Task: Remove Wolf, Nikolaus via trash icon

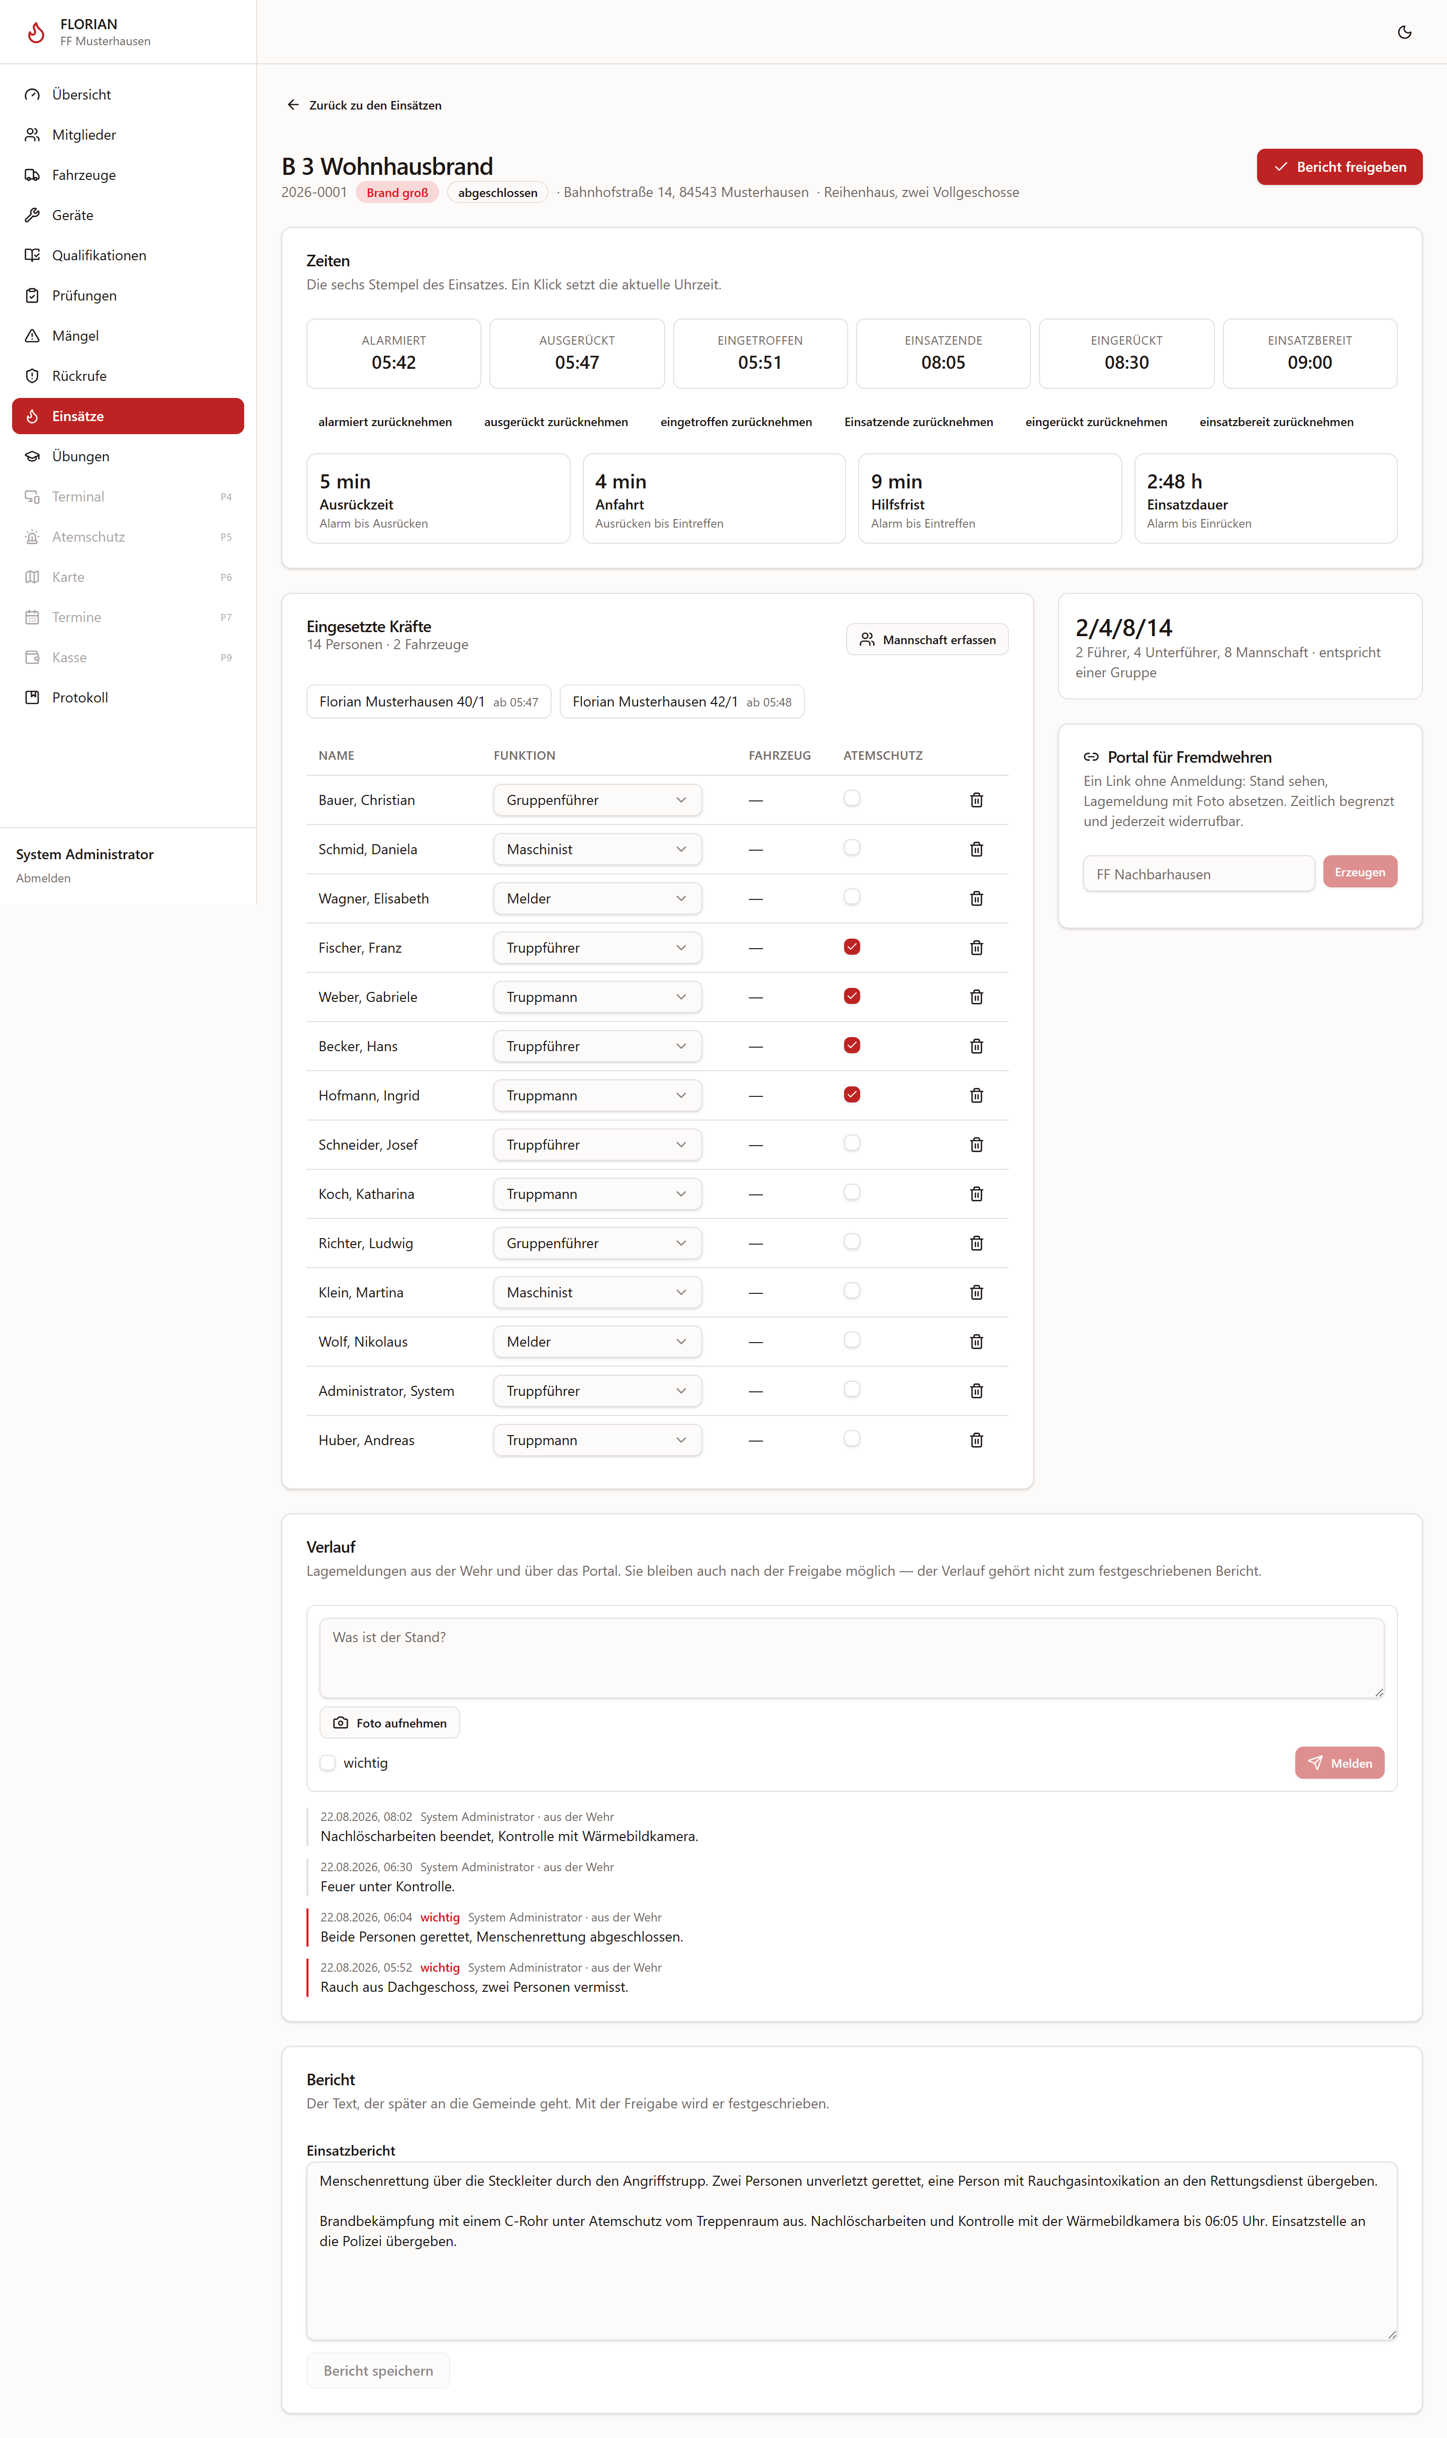Action: (x=976, y=1342)
